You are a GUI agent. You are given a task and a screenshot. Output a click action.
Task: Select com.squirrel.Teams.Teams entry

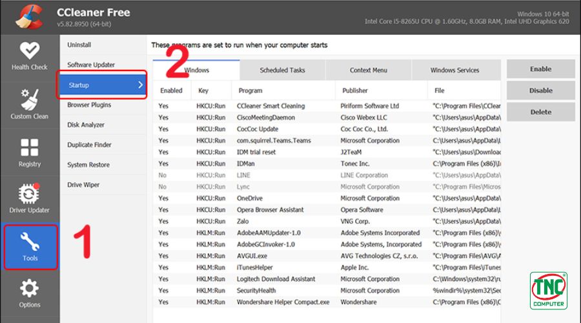tap(327, 141)
